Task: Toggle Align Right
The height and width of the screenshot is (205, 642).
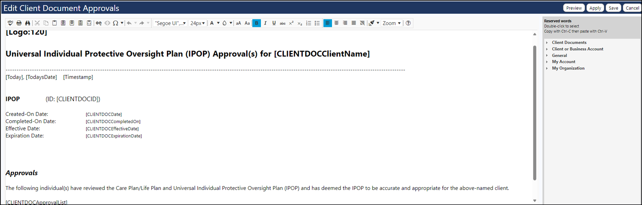Action: click(345, 23)
